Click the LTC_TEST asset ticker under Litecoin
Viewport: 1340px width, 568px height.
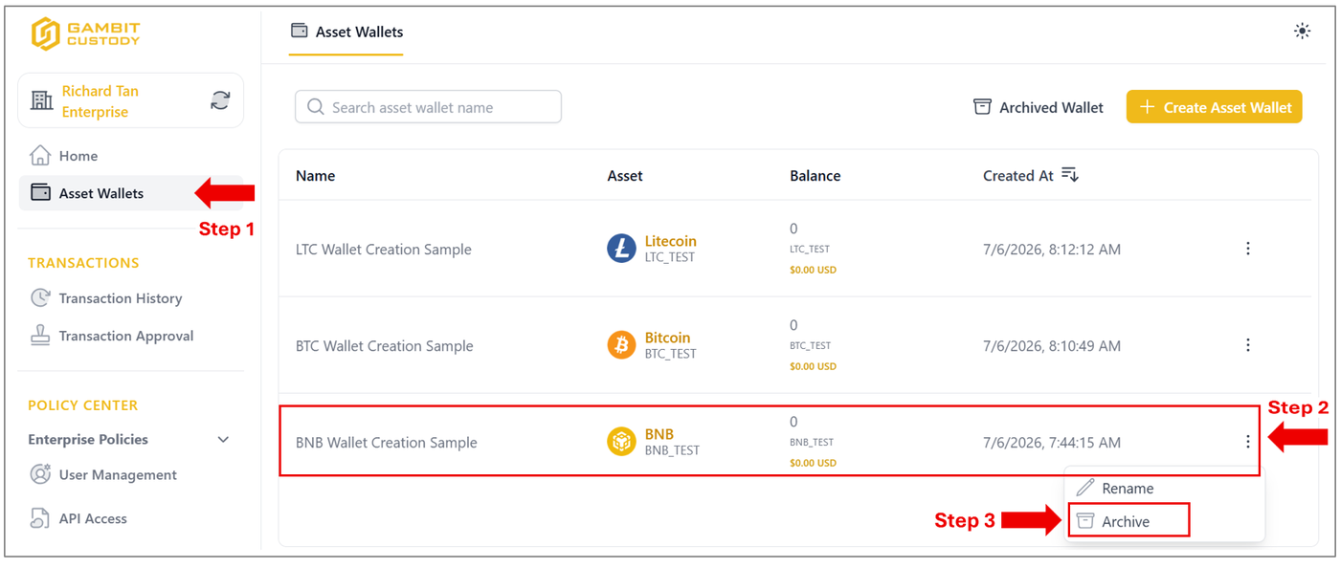669,258
